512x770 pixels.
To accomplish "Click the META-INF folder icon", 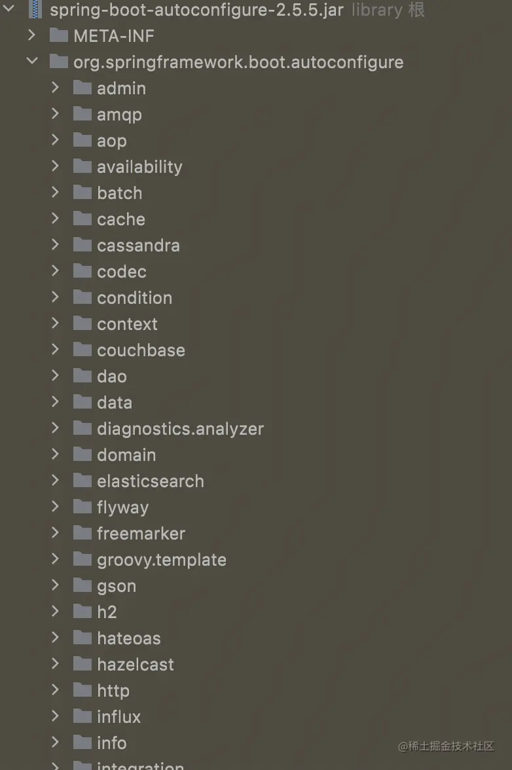I will [59, 35].
